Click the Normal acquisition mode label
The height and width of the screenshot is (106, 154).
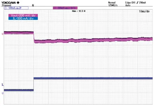pyautogui.click(x=112, y=3)
